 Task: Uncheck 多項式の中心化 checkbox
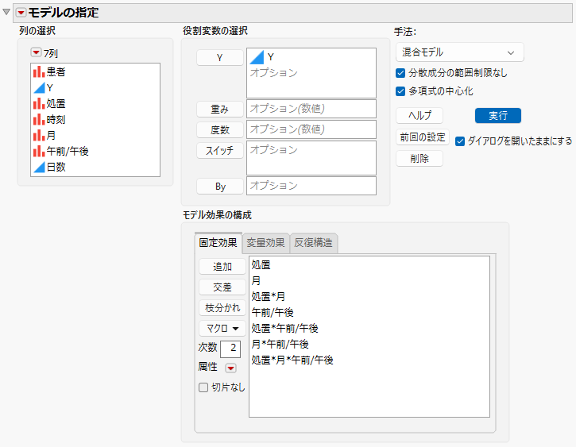tap(400, 91)
